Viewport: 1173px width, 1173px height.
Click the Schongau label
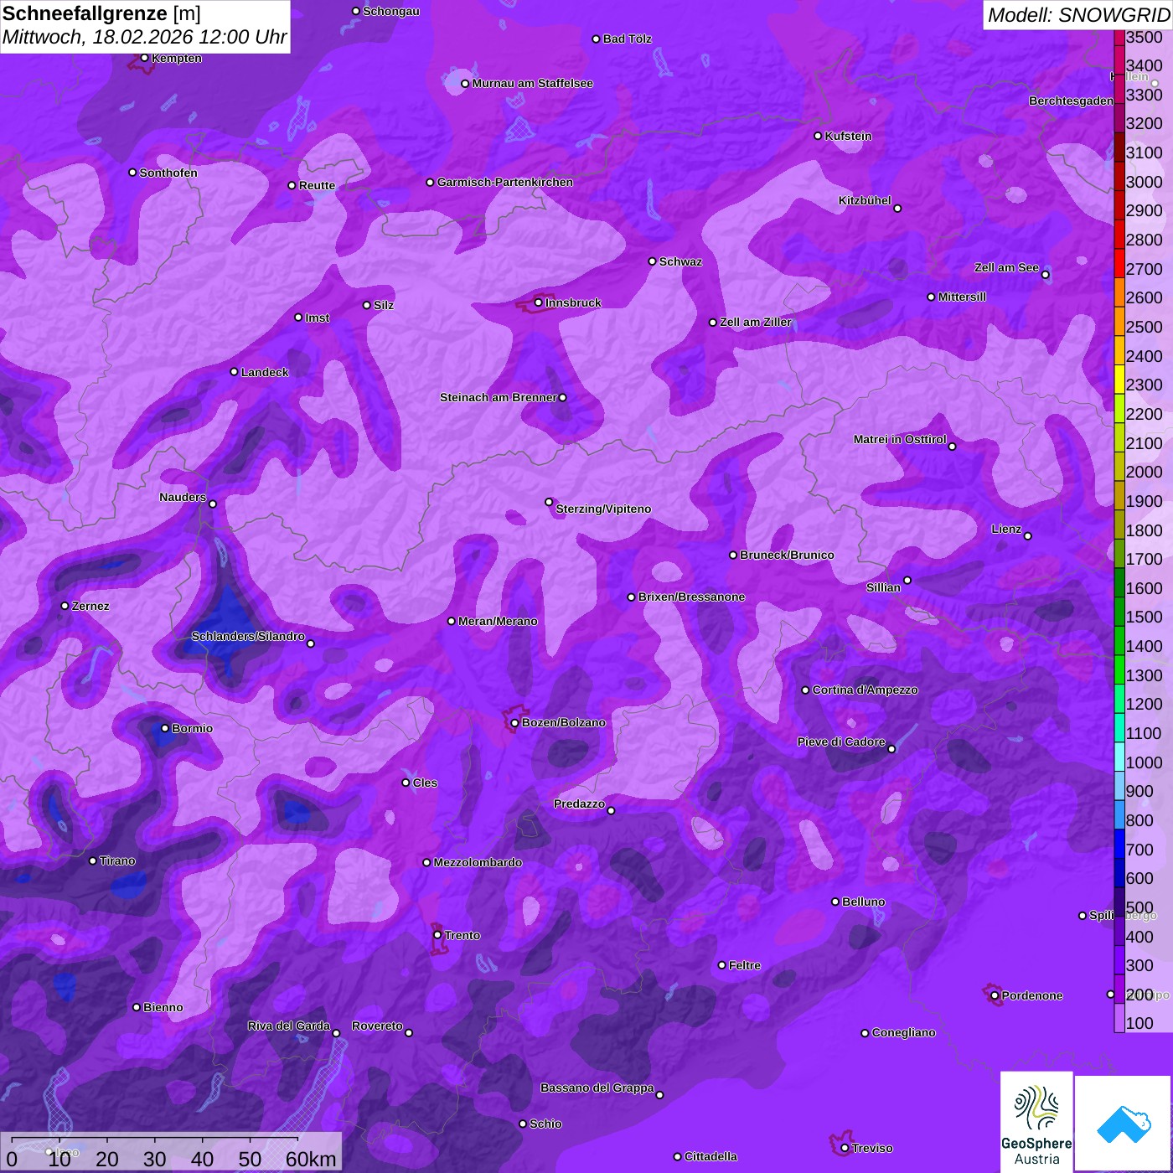coord(391,11)
